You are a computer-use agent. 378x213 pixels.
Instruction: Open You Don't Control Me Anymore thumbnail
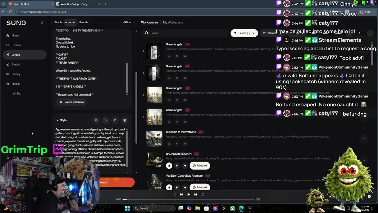click(154, 182)
